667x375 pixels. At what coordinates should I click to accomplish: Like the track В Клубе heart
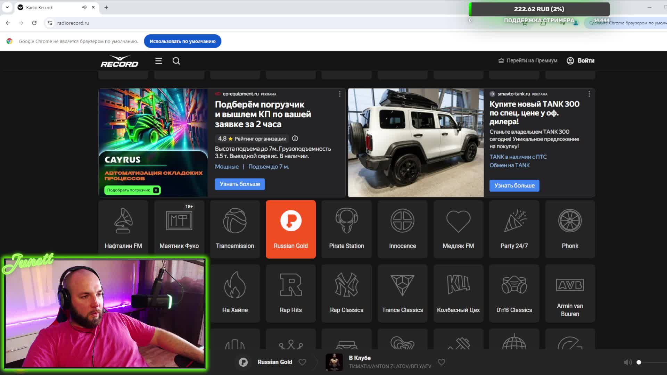pyautogui.click(x=442, y=362)
